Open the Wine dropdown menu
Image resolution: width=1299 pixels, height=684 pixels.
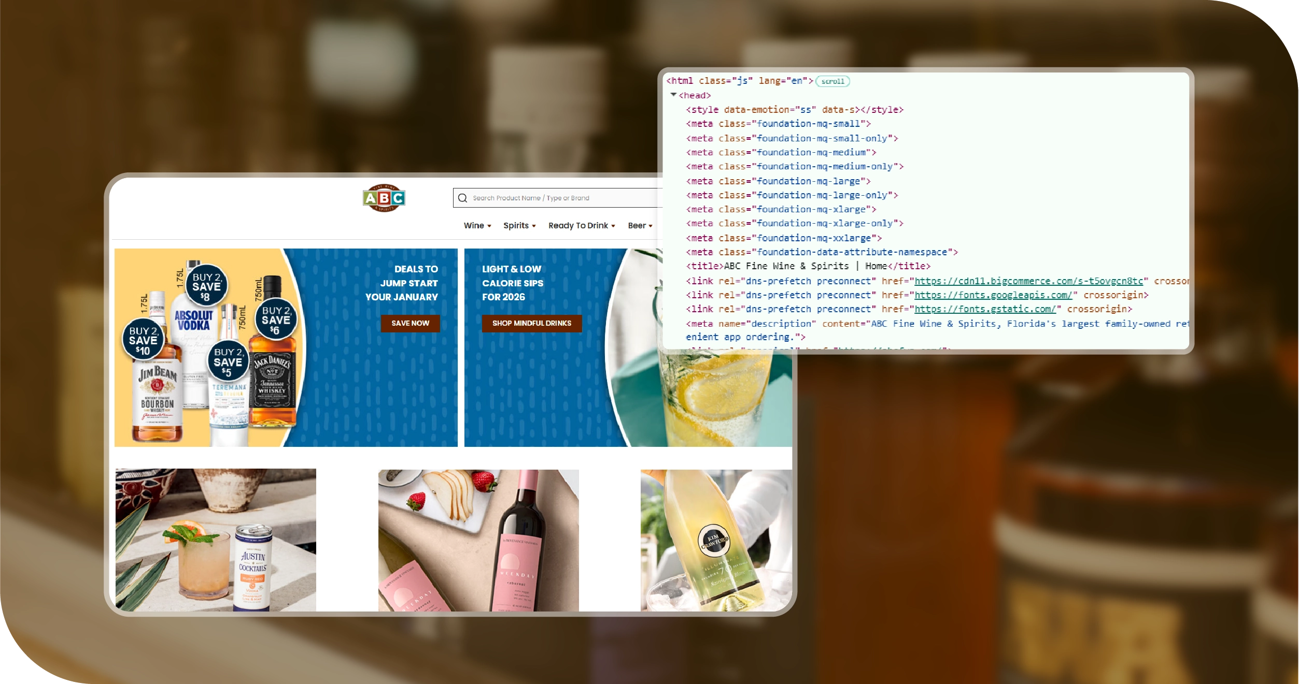(x=477, y=225)
